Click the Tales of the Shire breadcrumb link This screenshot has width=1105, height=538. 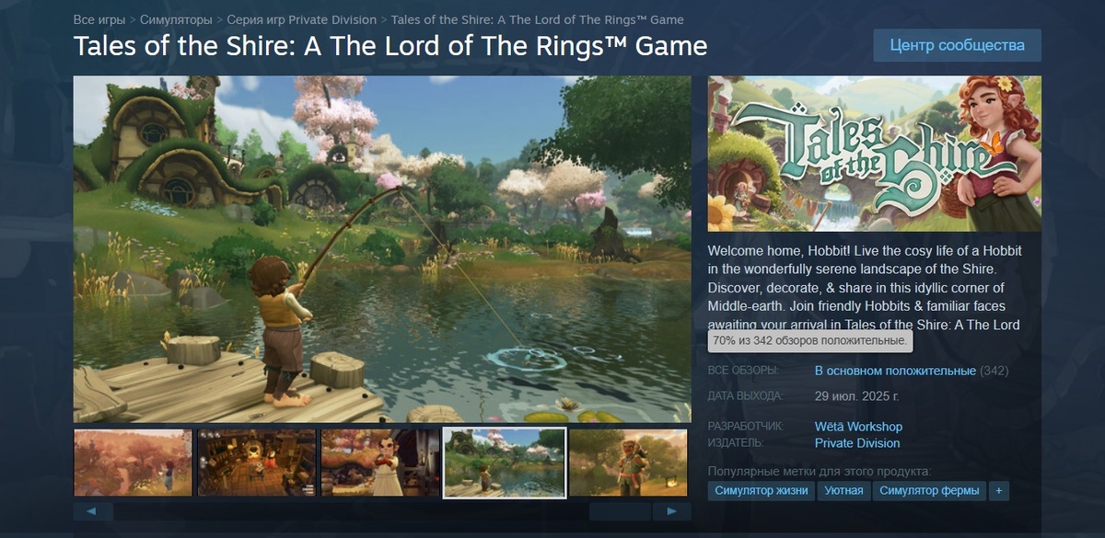point(537,19)
